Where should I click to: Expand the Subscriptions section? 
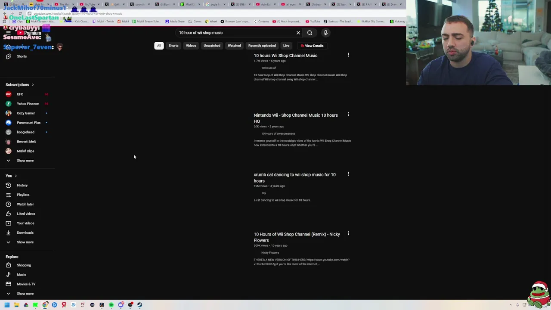[20, 85]
